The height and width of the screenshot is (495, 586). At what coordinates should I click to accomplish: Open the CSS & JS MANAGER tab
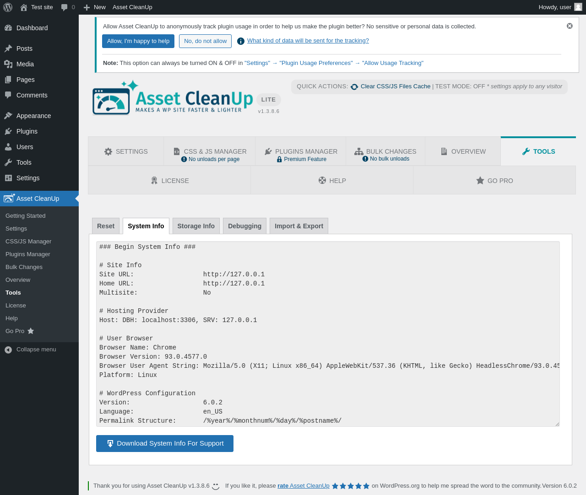click(x=210, y=151)
